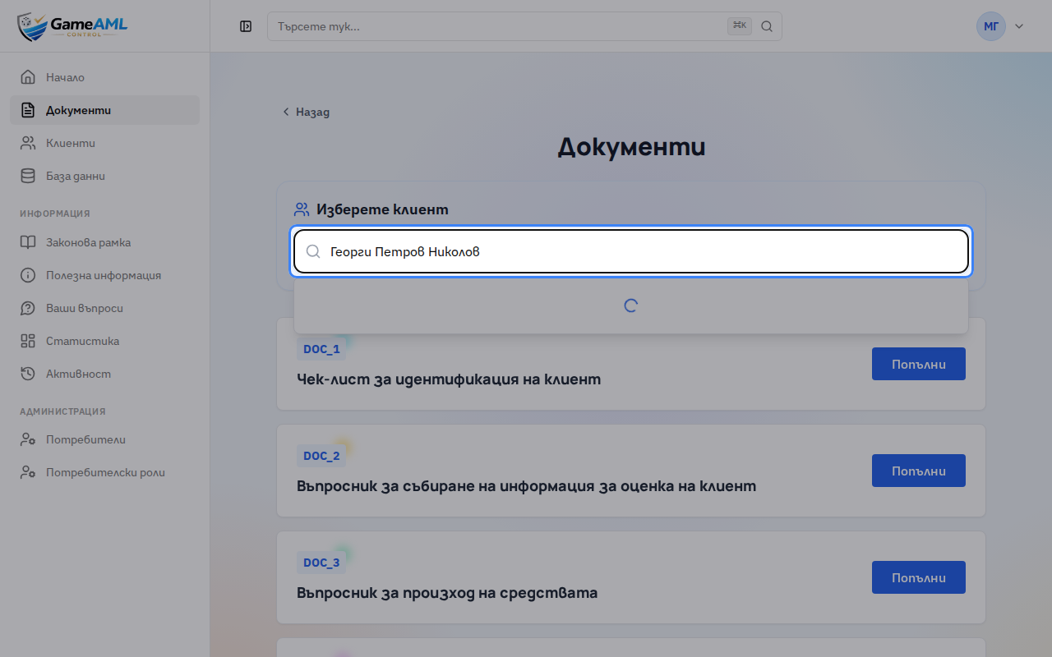Screen dimensions: 1052x657
Task: Click the title Чек-лист за идентификация на клиент
Action: click(x=449, y=379)
